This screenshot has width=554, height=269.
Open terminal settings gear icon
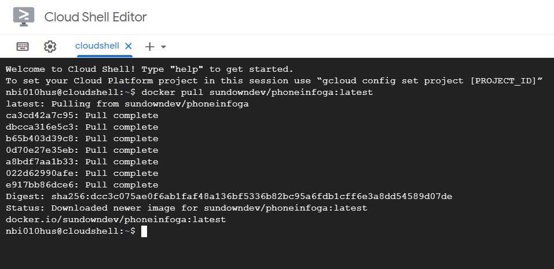click(x=50, y=46)
